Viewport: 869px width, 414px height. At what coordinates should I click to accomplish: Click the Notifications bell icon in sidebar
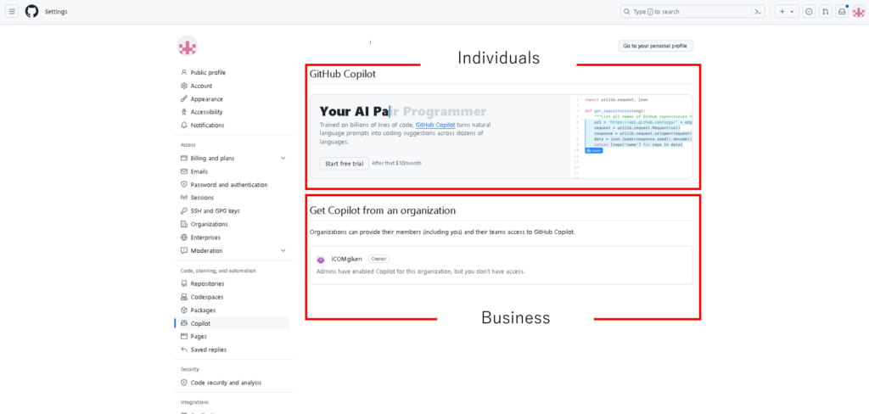coord(184,126)
